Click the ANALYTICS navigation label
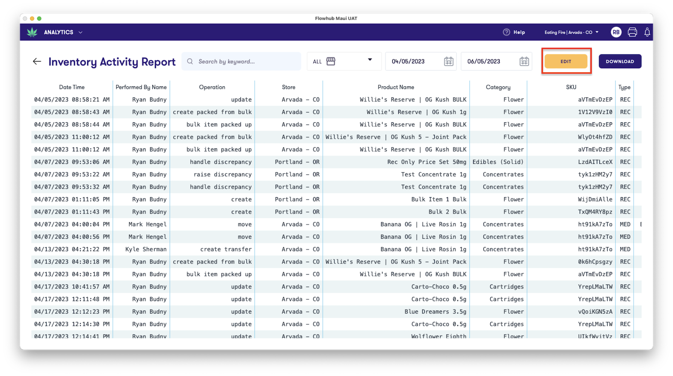 (59, 33)
